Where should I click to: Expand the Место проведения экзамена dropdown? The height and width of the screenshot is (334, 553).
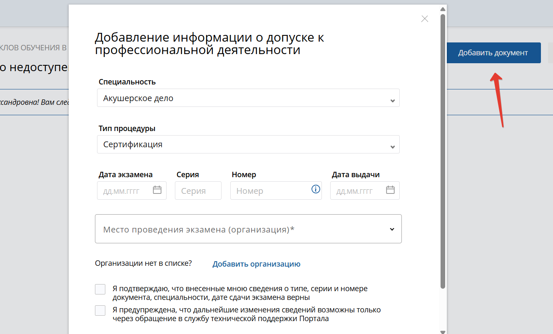click(391, 229)
